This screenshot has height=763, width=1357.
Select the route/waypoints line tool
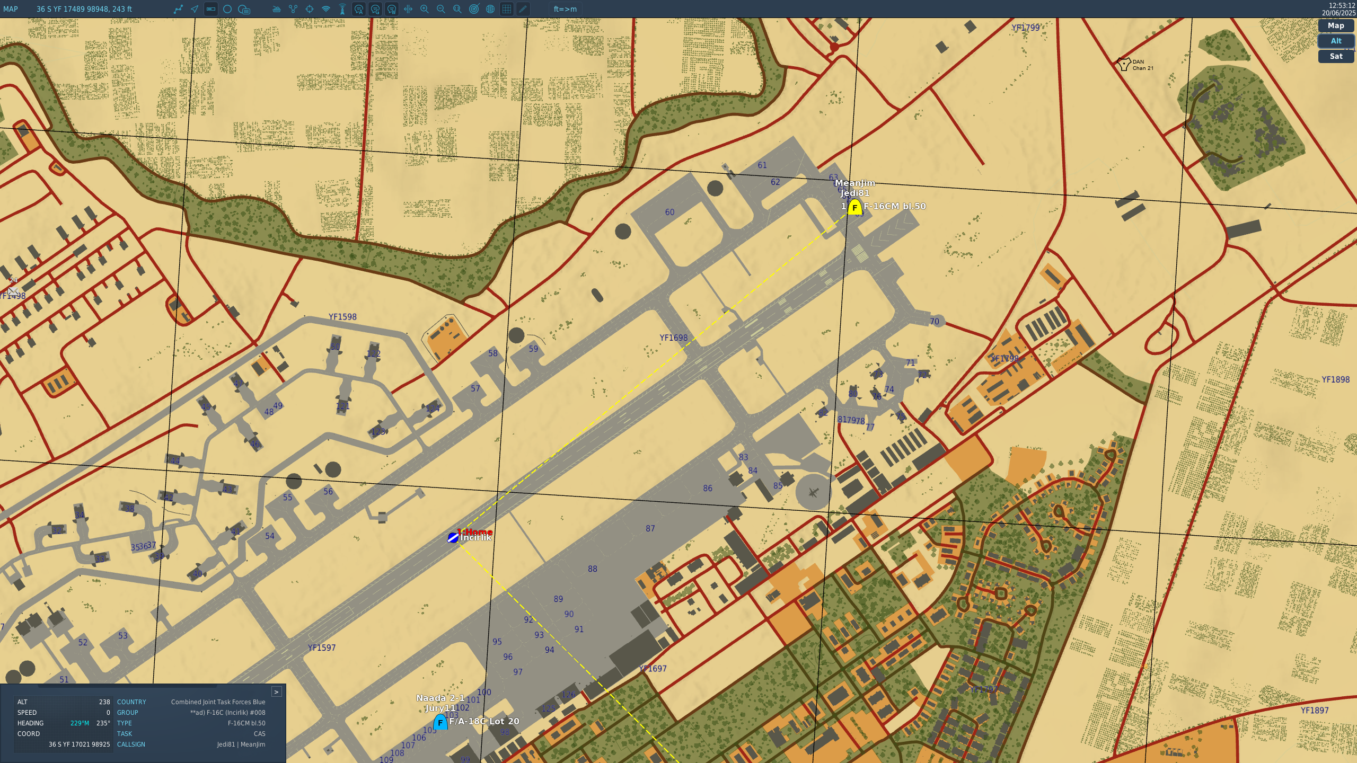178,9
